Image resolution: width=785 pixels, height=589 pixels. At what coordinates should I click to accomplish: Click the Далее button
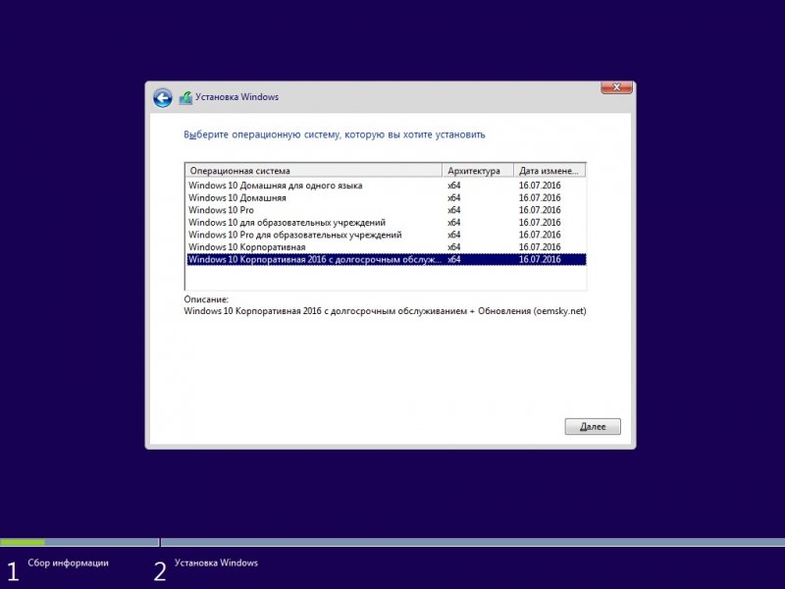coord(593,427)
